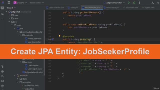Switch to UsersController.java tab
This screenshot has width=160, height=90.
click(55, 7)
